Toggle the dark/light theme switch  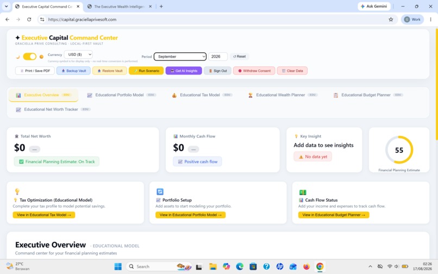[29, 57]
